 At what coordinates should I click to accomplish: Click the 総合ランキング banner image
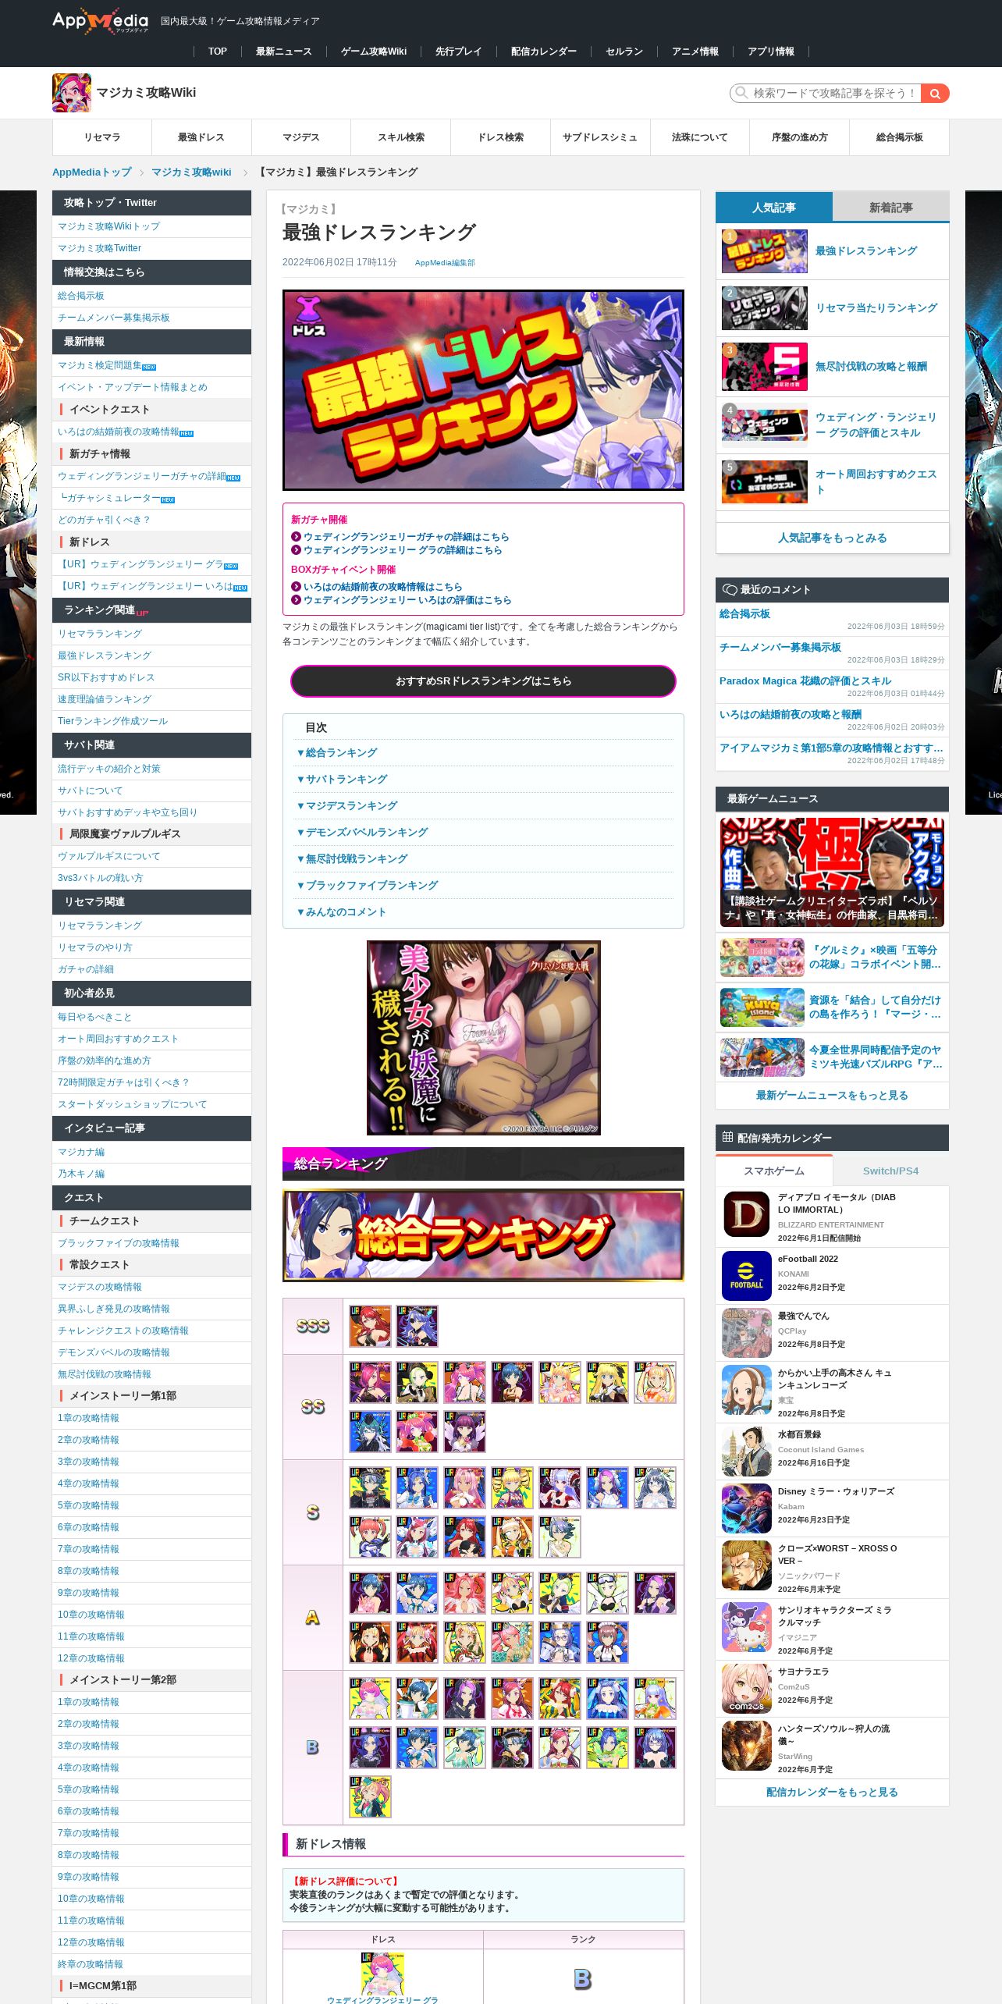(483, 1235)
